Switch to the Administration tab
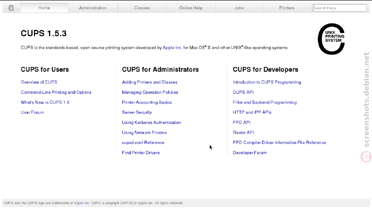Screen dimensions: 372x209 pos(93,8)
